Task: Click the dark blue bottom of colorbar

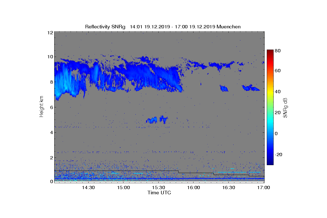Action: 270,163
